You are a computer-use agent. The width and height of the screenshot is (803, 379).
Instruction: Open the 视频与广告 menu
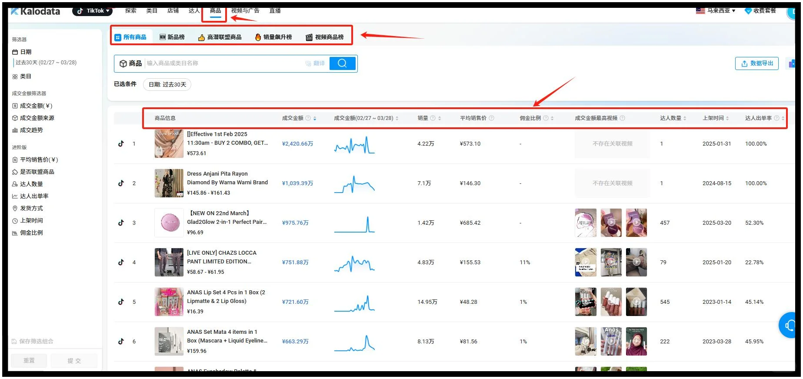click(x=245, y=10)
